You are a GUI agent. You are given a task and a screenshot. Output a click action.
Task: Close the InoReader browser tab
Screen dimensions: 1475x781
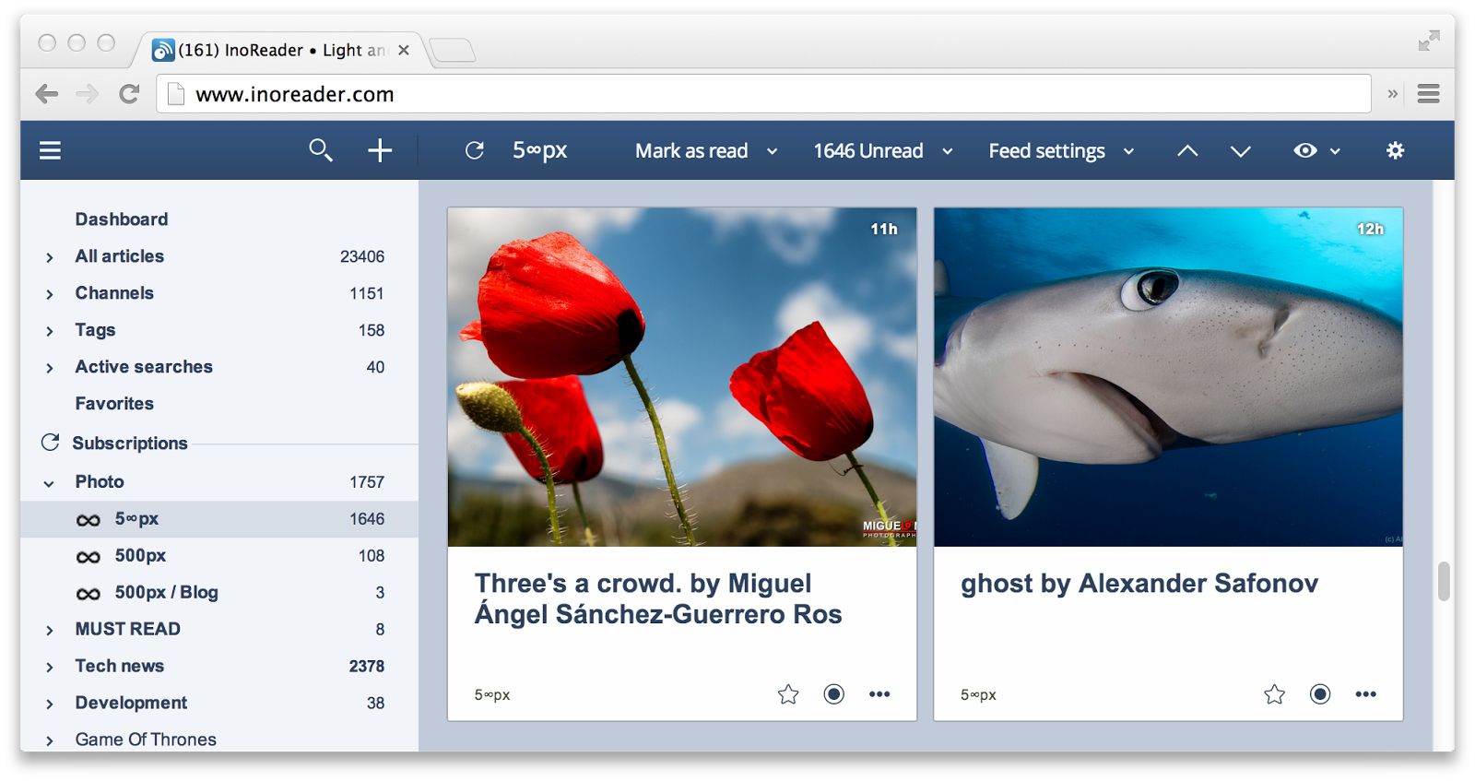[x=403, y=50]
